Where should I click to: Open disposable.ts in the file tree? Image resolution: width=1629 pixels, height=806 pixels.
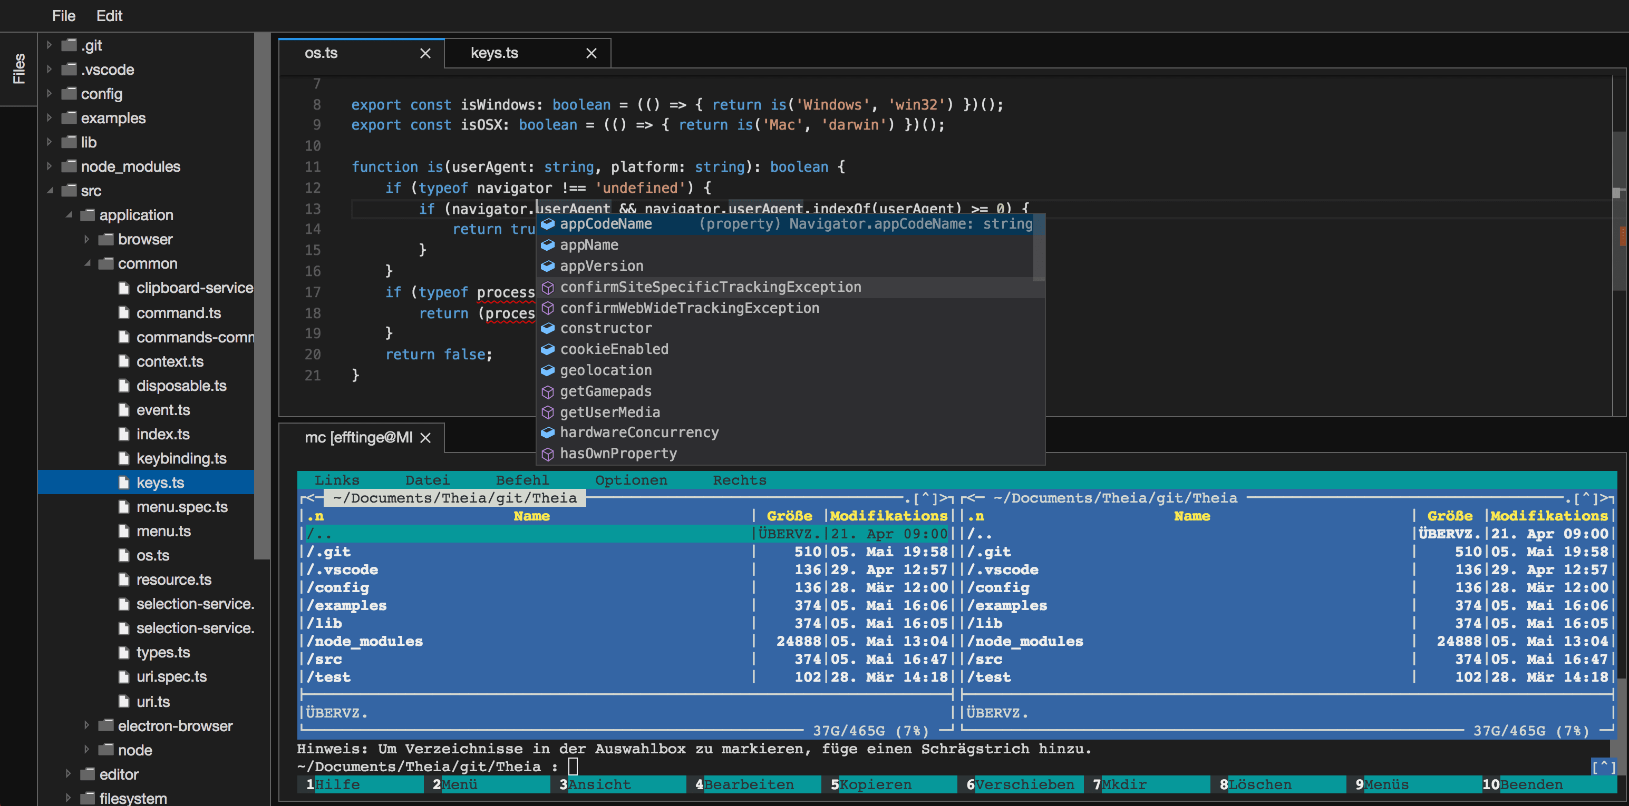click(181, 386)
